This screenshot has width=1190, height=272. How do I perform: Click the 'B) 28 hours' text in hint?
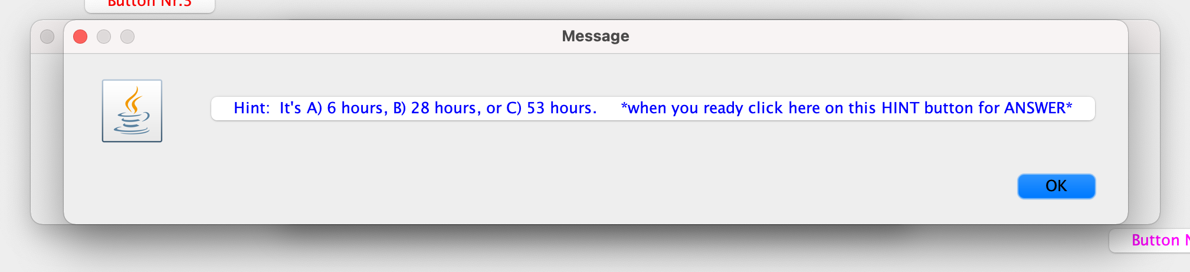pos(437,108)
